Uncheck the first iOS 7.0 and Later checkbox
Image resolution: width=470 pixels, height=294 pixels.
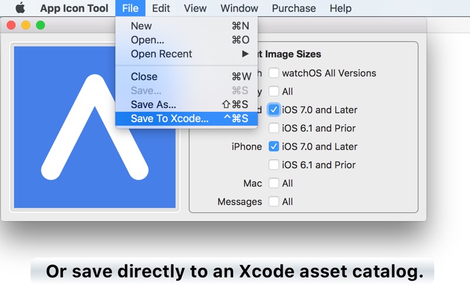[274, 110]
